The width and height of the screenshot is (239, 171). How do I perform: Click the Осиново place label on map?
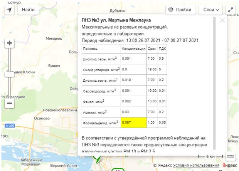pos(42,119)
